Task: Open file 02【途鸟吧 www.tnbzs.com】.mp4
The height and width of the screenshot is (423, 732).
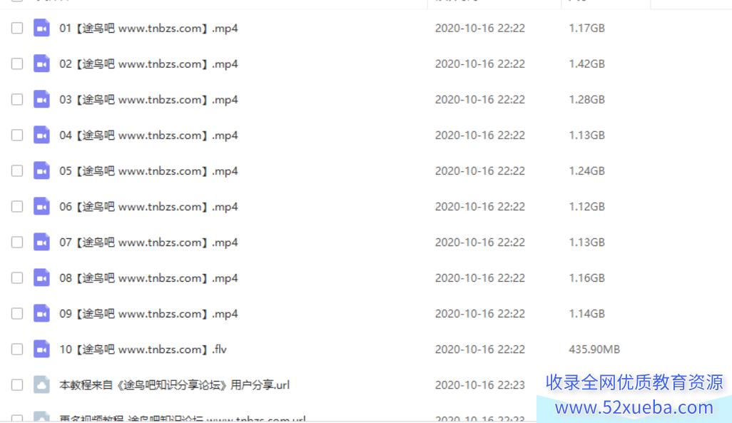Action: pyautogui.click(x=148, y=64)
